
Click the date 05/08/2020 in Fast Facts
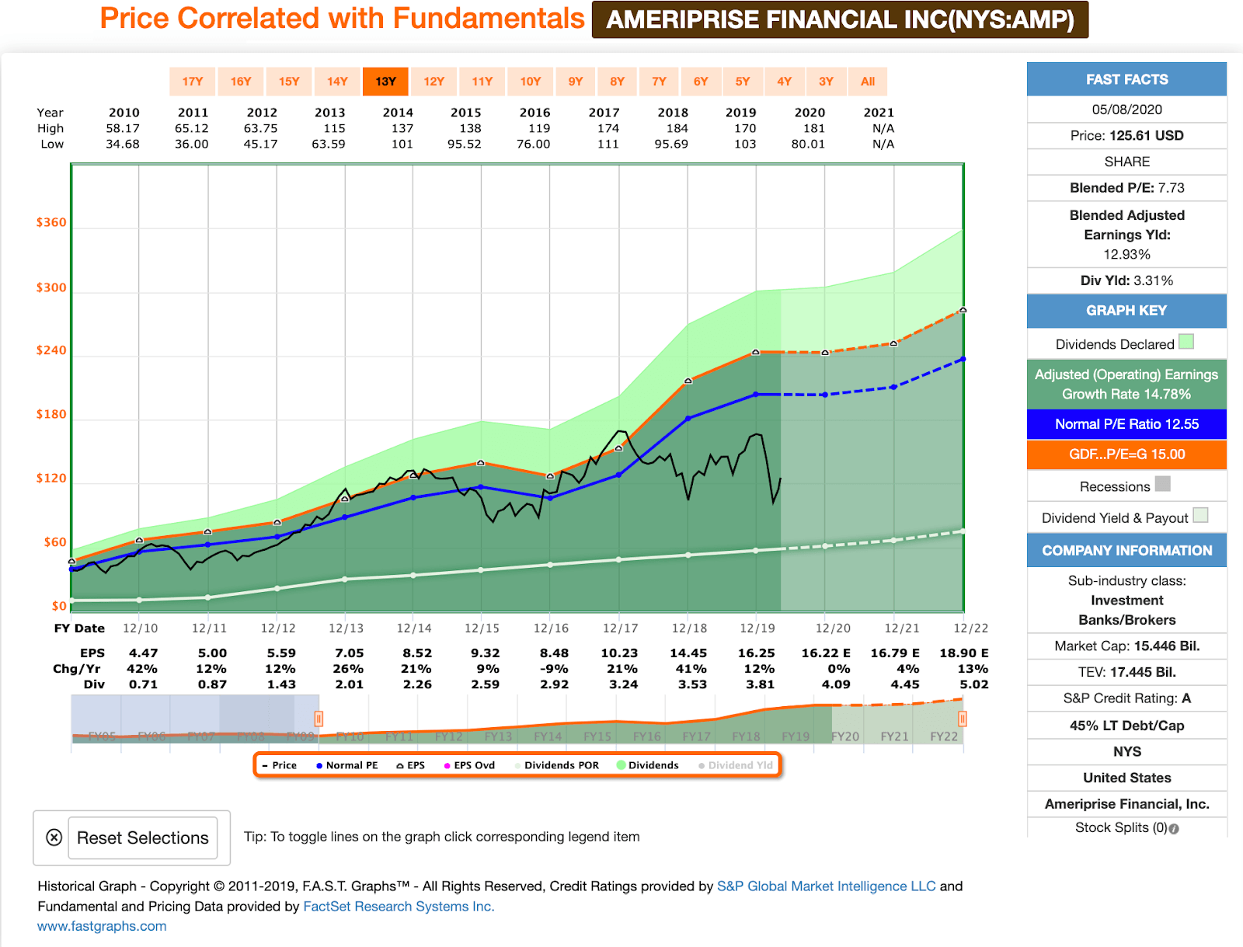click(x=1126, y=110)
